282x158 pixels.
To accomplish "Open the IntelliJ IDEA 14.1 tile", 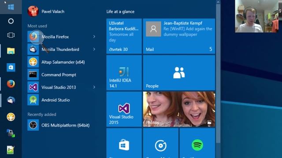I will 124,73.
